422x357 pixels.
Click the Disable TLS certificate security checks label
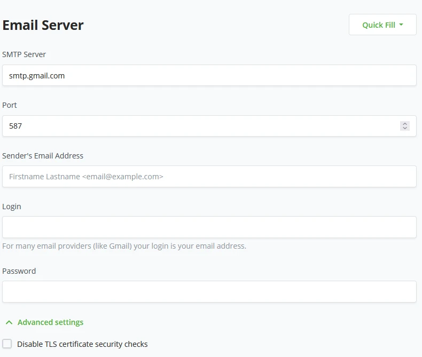click(82, 344)
